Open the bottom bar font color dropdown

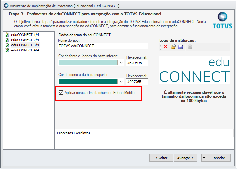pyautogui.click(x=121, y=62)
